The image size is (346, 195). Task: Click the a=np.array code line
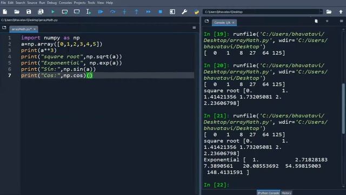[x=62, y=44]
